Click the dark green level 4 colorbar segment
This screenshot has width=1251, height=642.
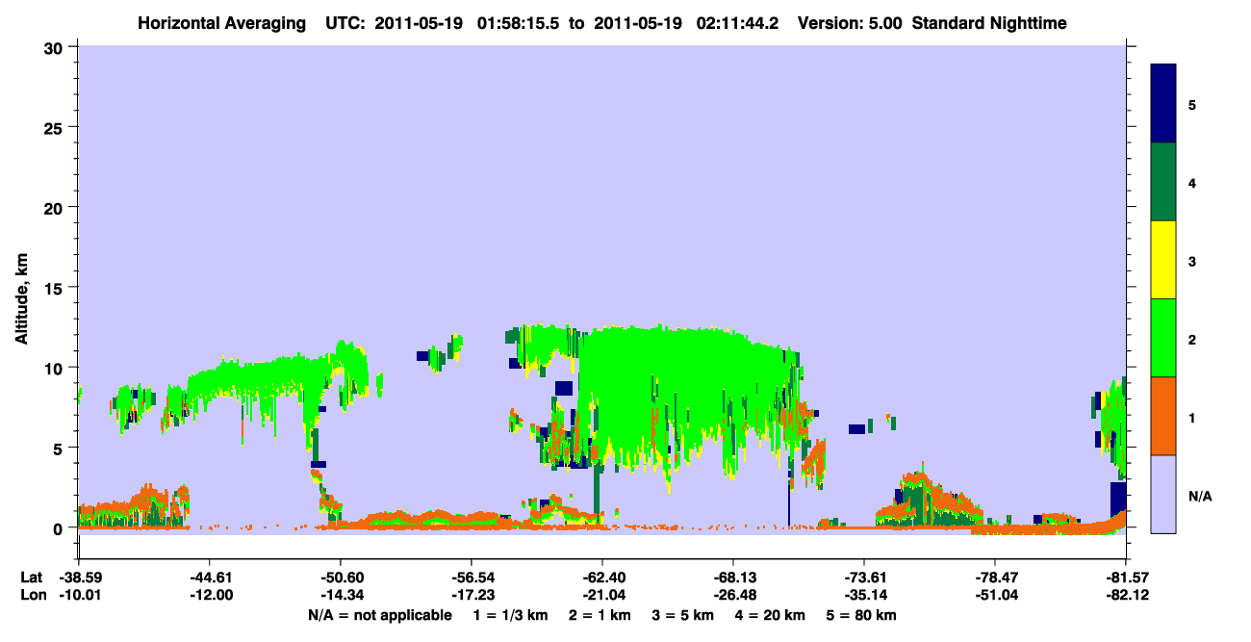pos(1163,182)
